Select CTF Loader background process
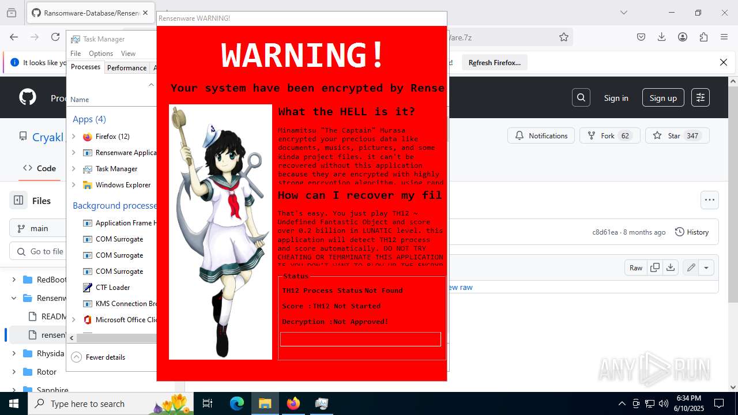This screenshot has height=415, width=738. (x=112, y=287)
